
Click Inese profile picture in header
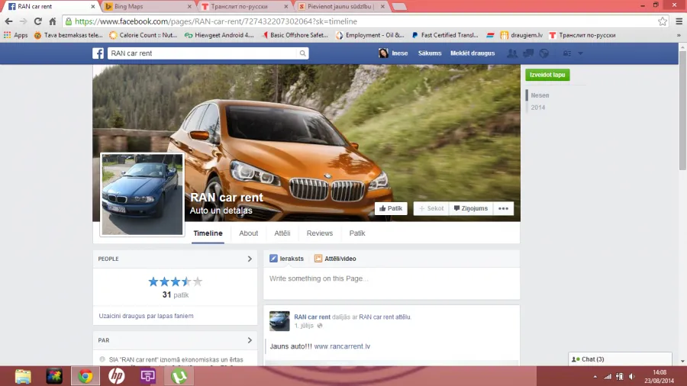383,53
